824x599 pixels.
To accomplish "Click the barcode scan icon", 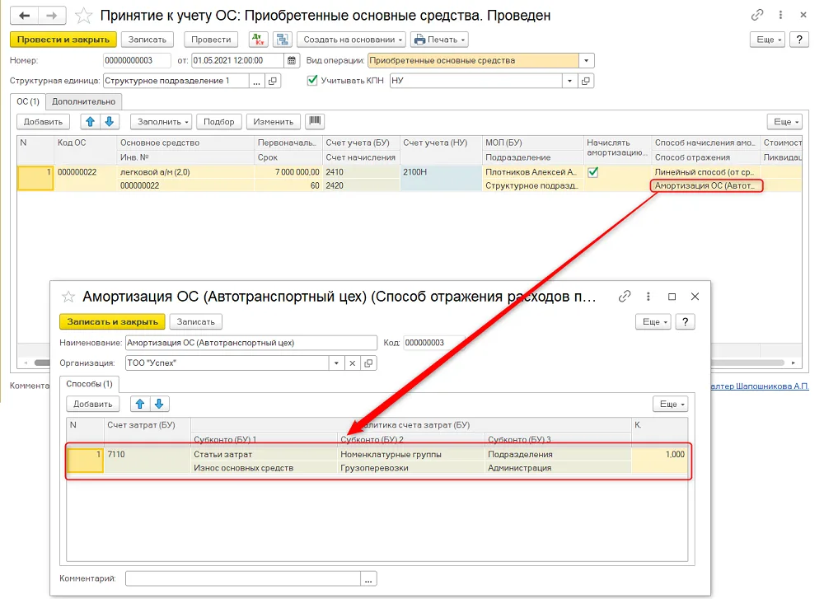I will point(315,121).
